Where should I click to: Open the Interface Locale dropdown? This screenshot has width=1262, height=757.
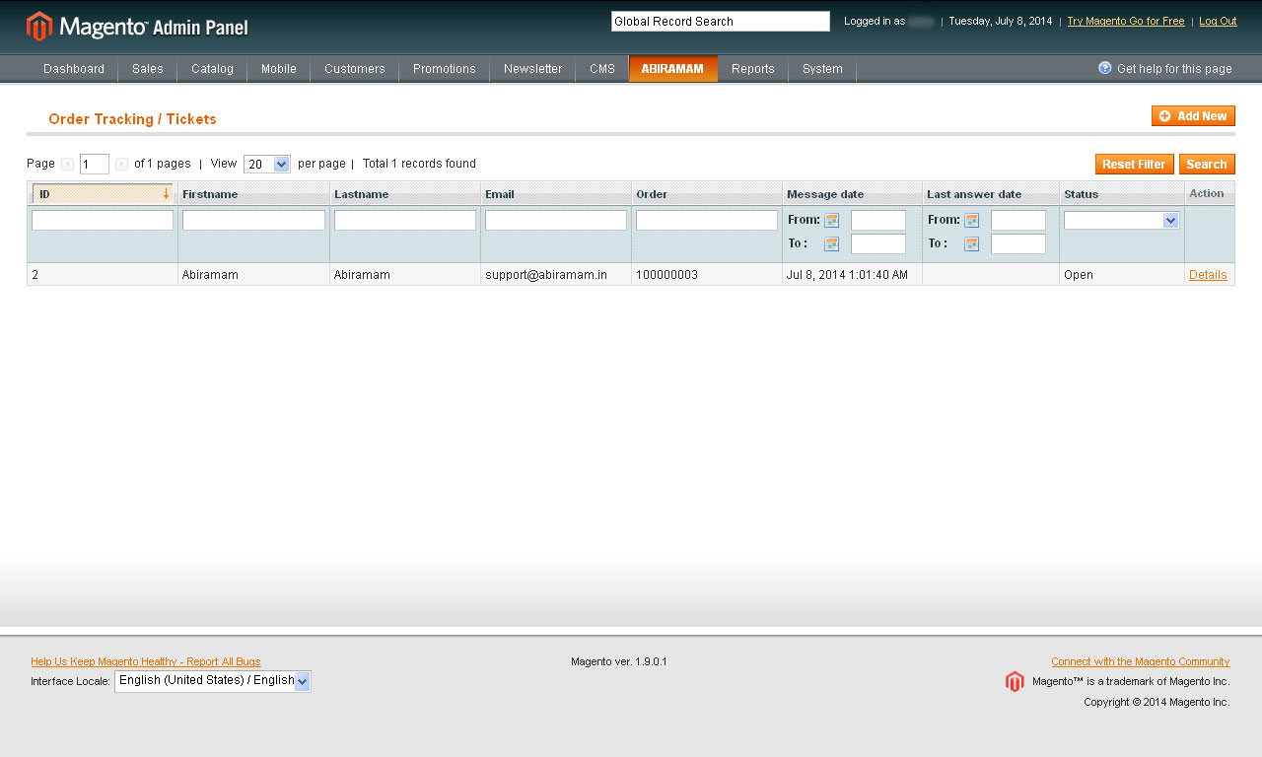[x=213, y=681]
